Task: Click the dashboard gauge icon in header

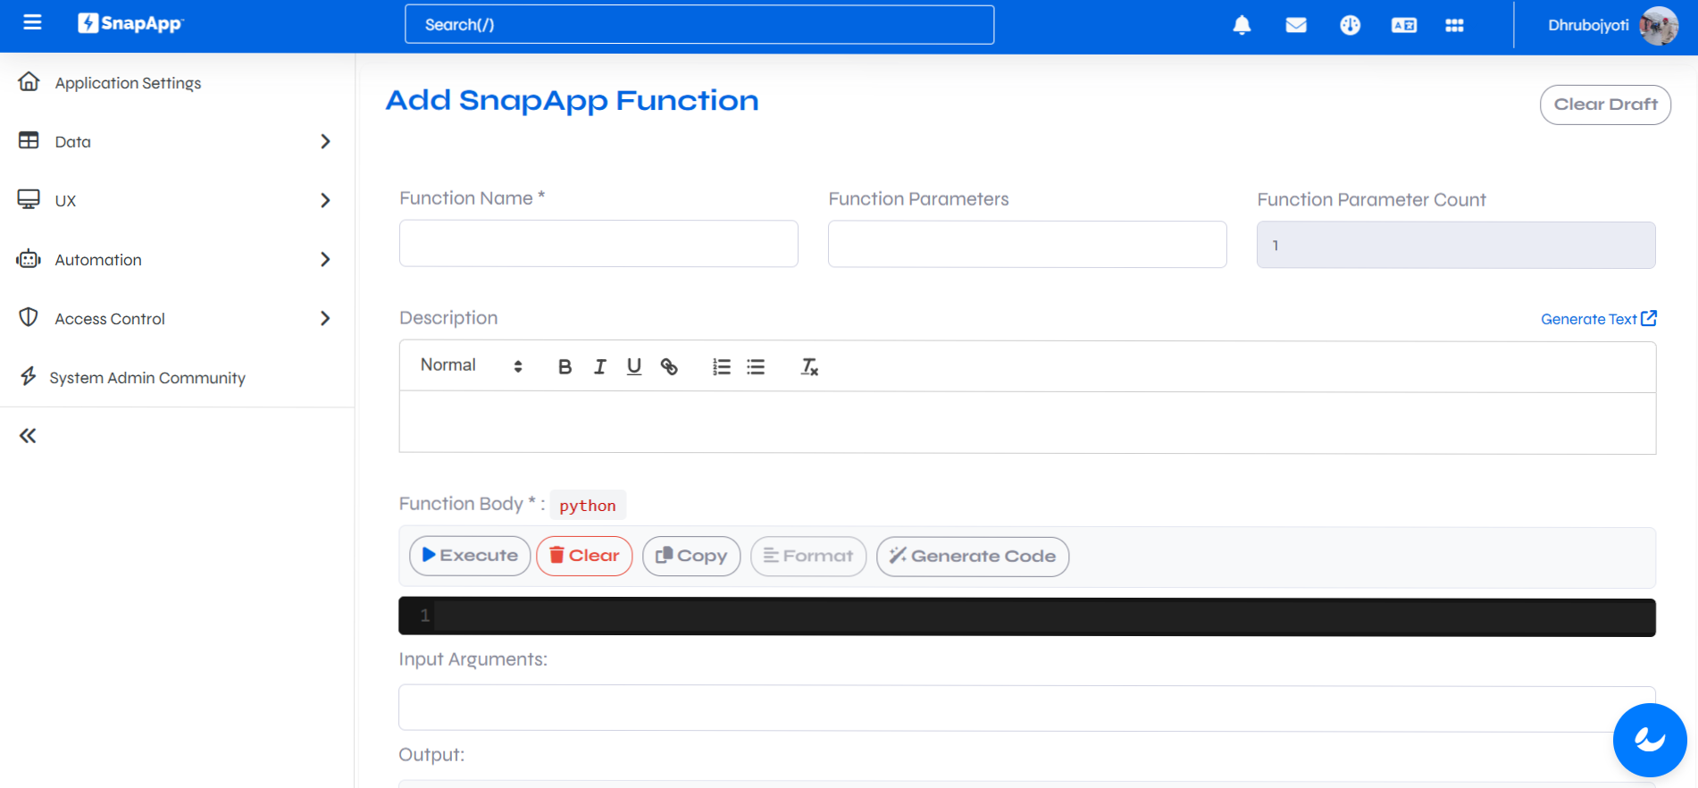Action: pos(1350,25)
